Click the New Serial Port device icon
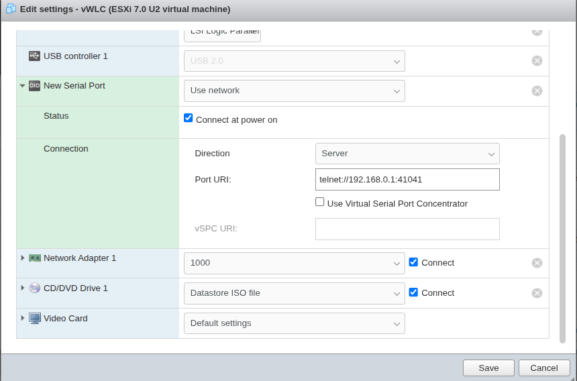This screenshot has height=381, width=577. pyautogui.click(x=34, y=86)
